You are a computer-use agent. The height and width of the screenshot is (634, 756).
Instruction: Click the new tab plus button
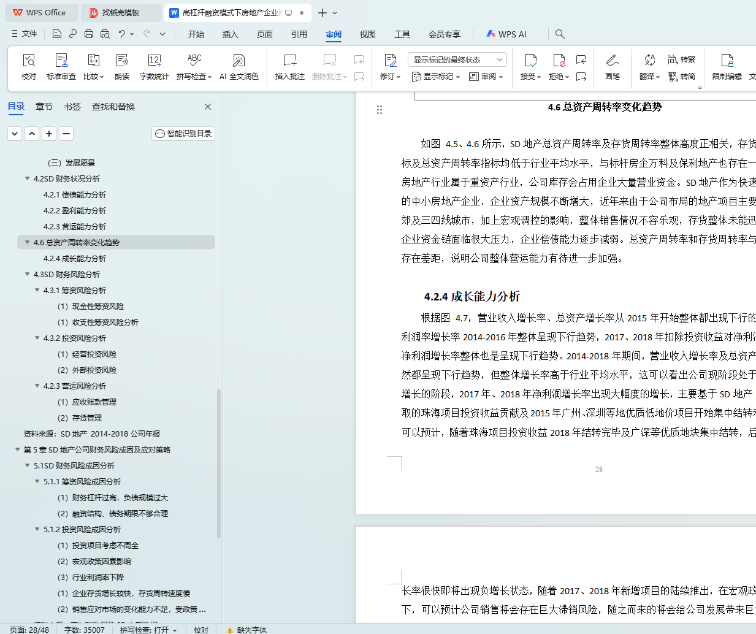pos(323,12)
